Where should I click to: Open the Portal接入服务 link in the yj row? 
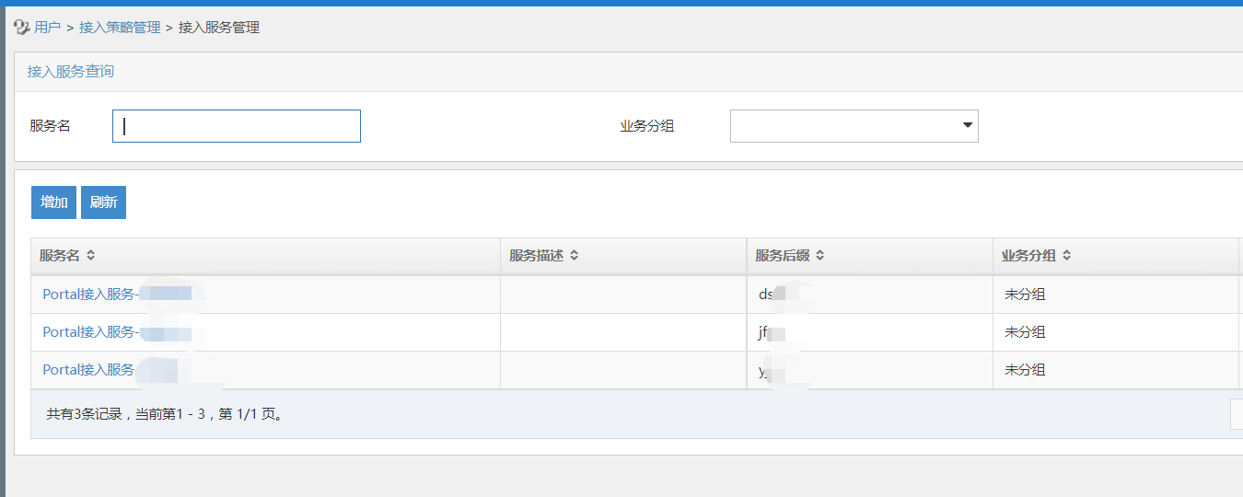[x=89, y=370]
